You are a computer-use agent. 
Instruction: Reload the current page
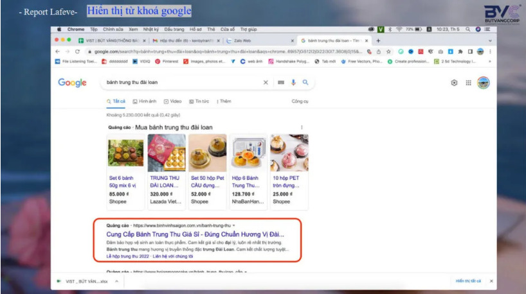(x=78, y=51)
